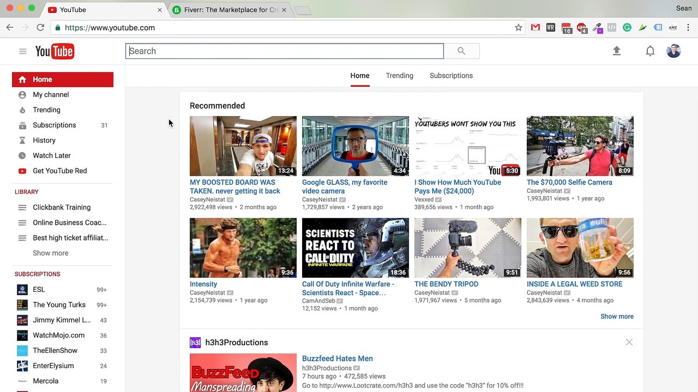Click the YouTube logo
Viewport: 698px width, 392px height.
(55, 51)
